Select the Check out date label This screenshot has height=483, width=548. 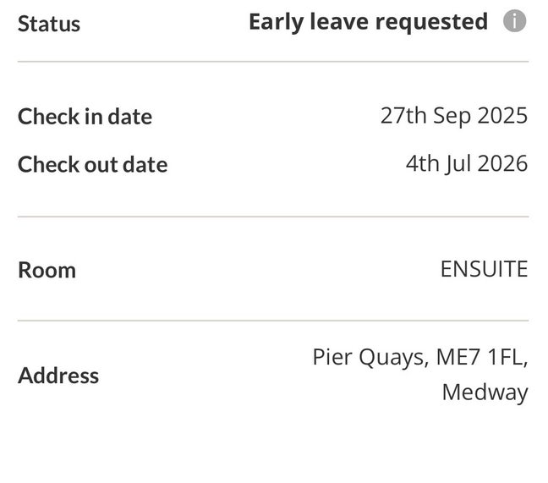[x=93, y=165]
